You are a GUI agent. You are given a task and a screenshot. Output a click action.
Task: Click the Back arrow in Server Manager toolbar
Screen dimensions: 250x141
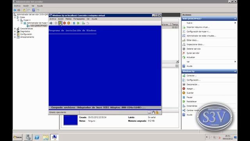(x=15, y=10)
